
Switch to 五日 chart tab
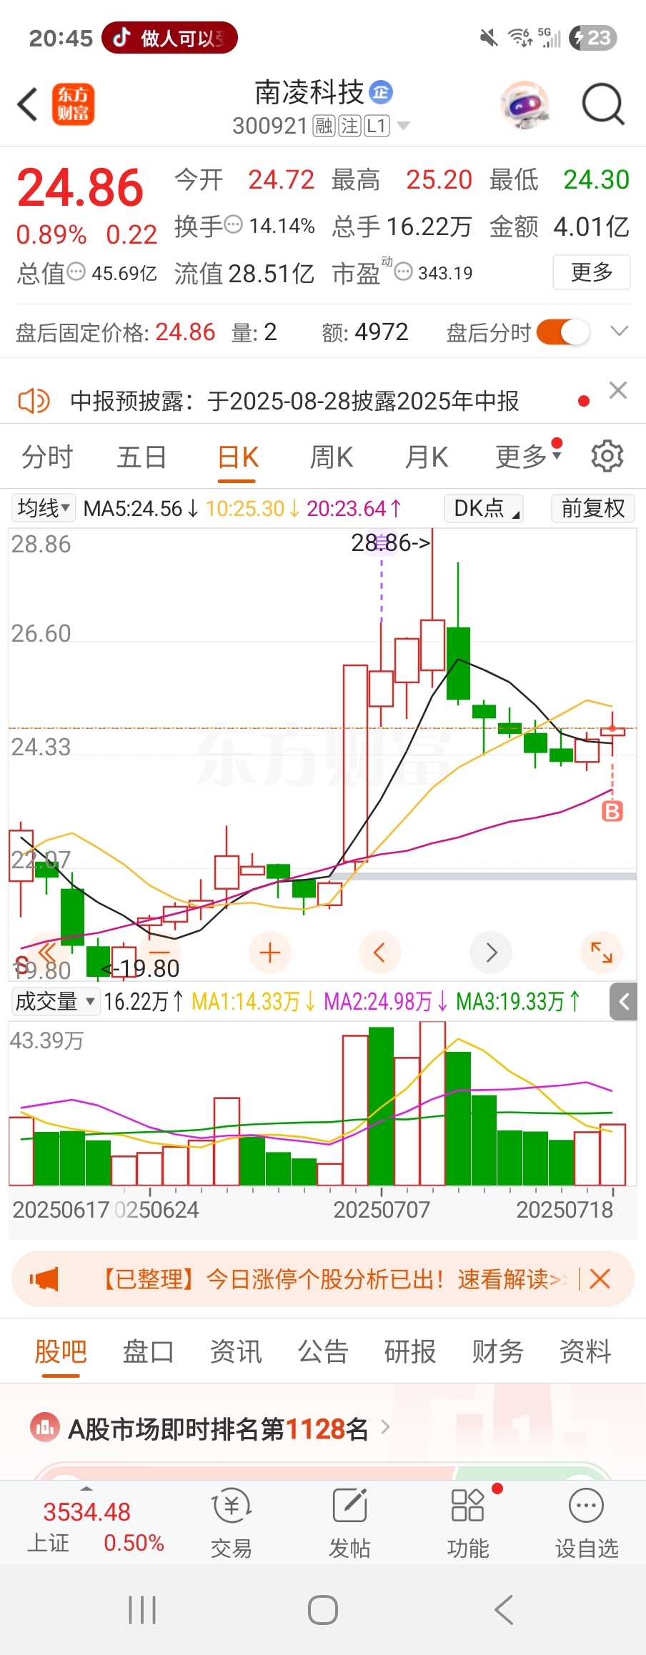pos(141,457)
